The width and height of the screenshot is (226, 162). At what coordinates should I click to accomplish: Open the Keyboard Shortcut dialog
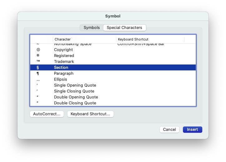coord(91,114)
